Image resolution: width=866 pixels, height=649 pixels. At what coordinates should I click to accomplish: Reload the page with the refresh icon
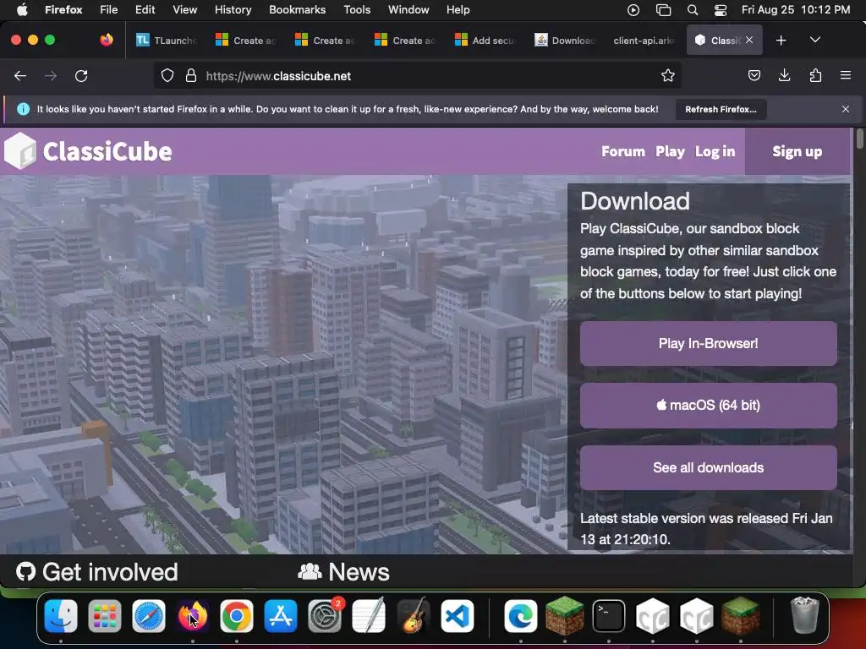coord(81,76)
